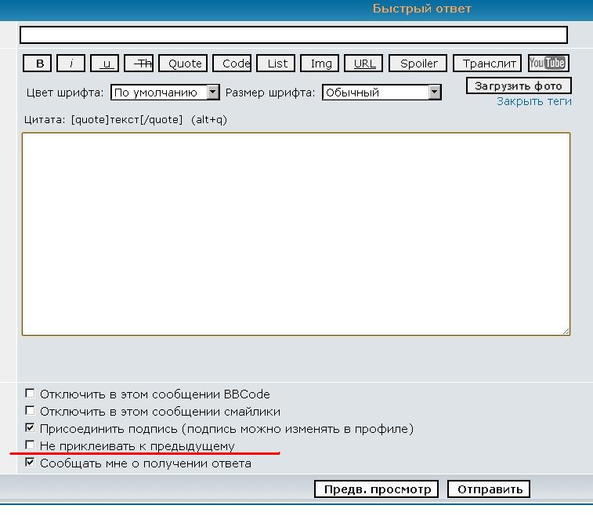Insert a YouTube video tag
Viewport: 593px width, 516px height.
548,64
